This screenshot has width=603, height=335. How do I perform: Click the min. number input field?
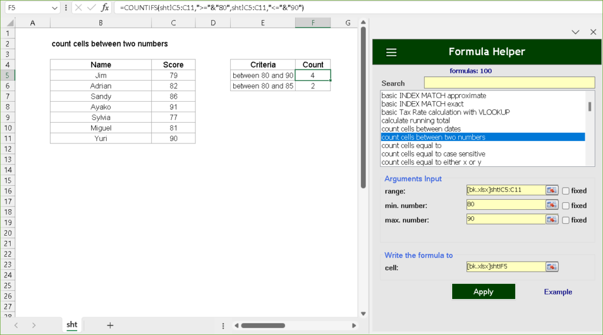[506, 205]
